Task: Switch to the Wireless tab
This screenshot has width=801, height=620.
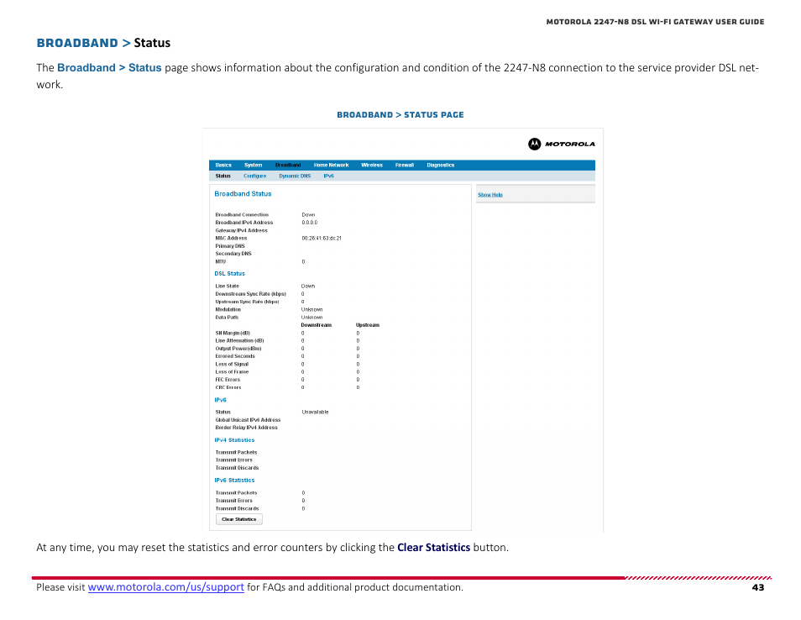Action: (372, 166)
